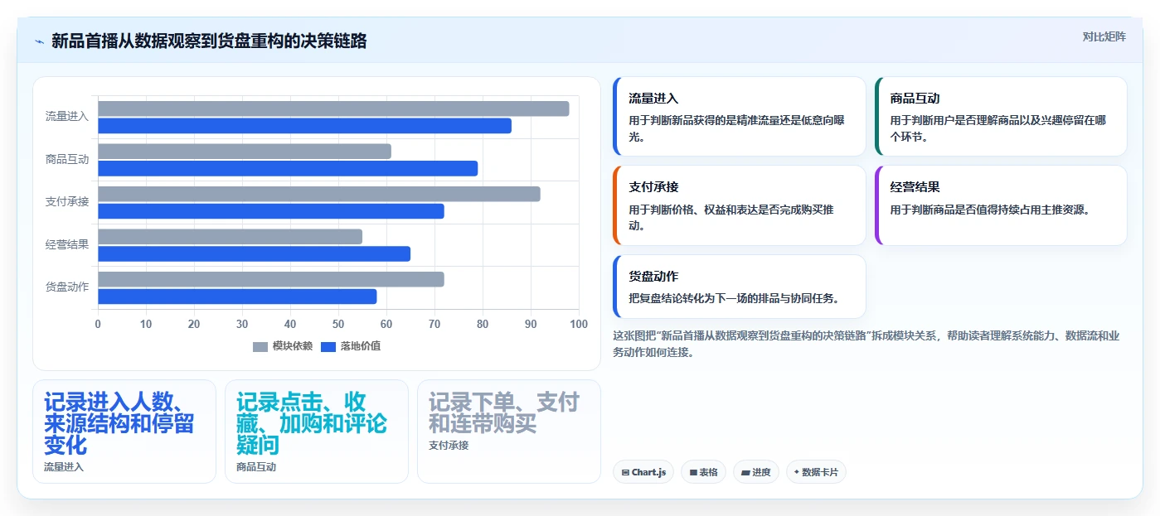The height and width of the screenshot is (516, 1160).
Task: Select the stat card 记录下单、支付和连带购买
Action: tap(509, 432)
